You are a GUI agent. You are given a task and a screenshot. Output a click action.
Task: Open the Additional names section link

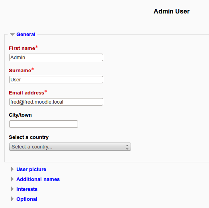[x=38, y=179]
